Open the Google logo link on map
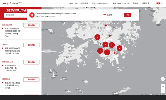 point(45,94)
